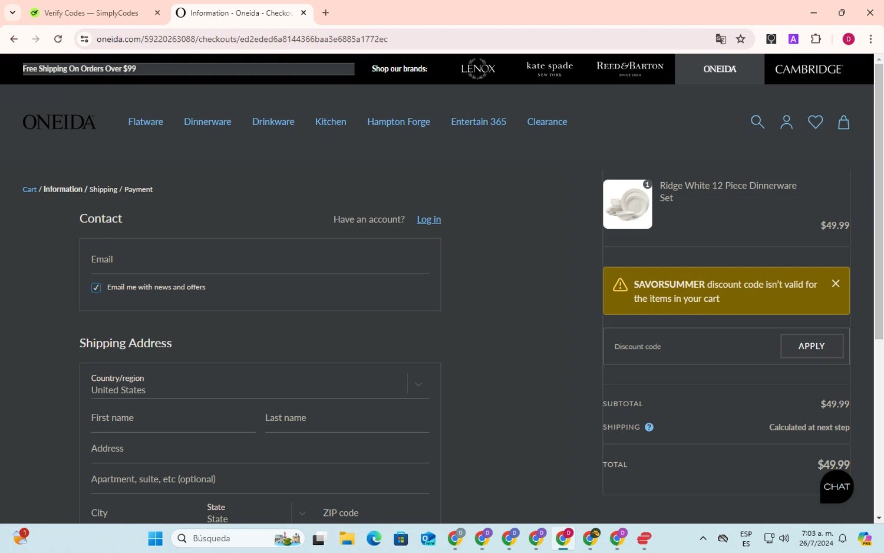Open the account profile icon
884x553 pixels.
coord(786,122)
